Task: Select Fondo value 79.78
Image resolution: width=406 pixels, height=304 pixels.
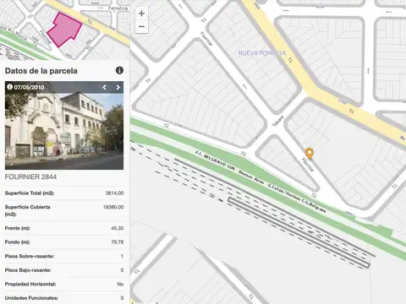Action: [x=118, y=242]
